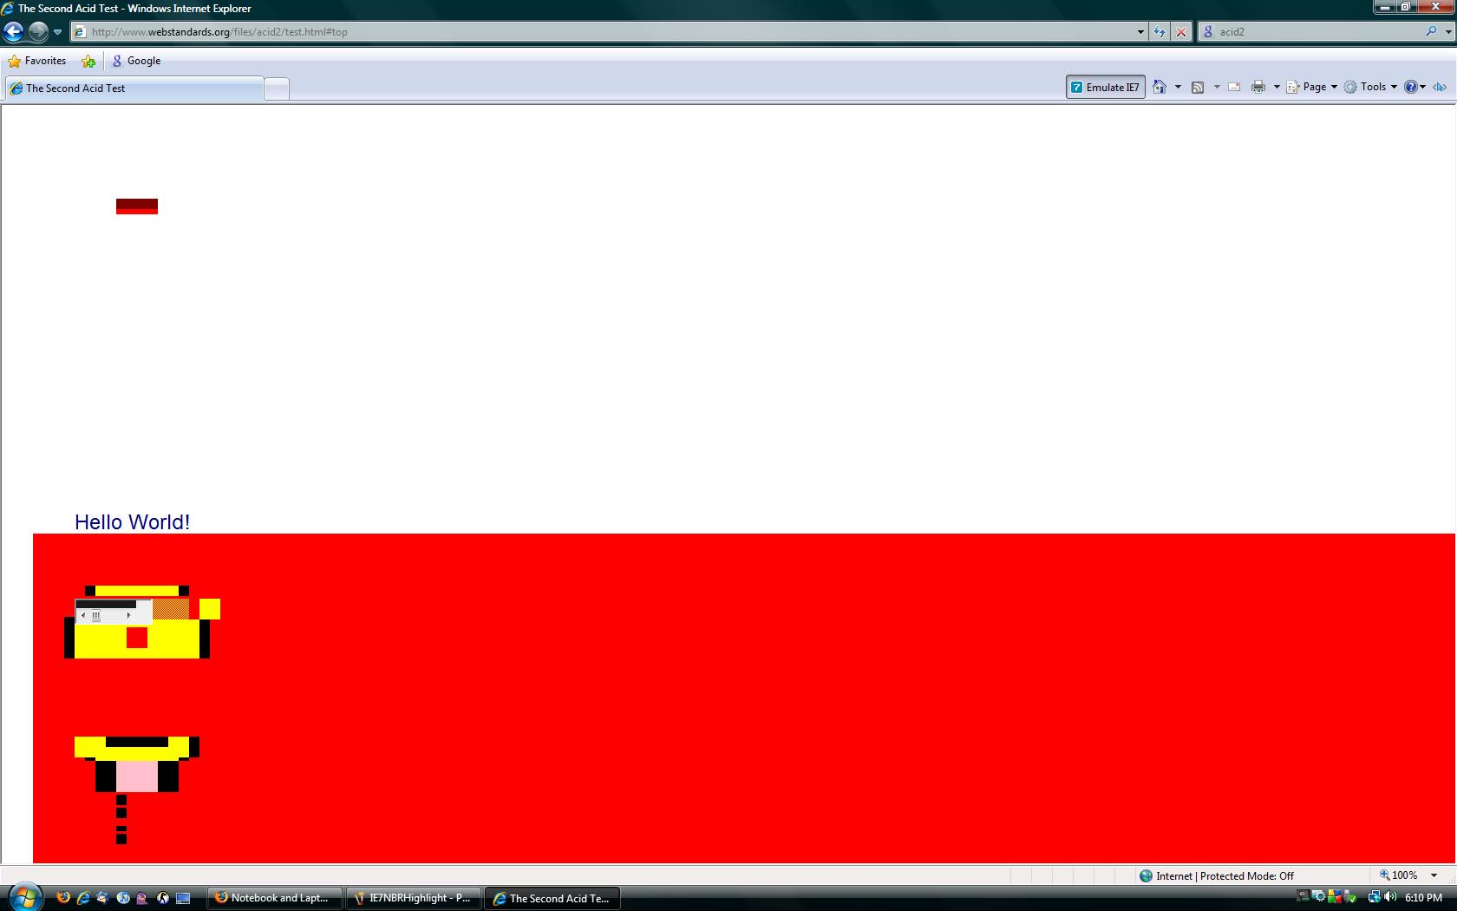Open the recent pages history dropdown
1457x911 pixels.
[x=57, y=32]
